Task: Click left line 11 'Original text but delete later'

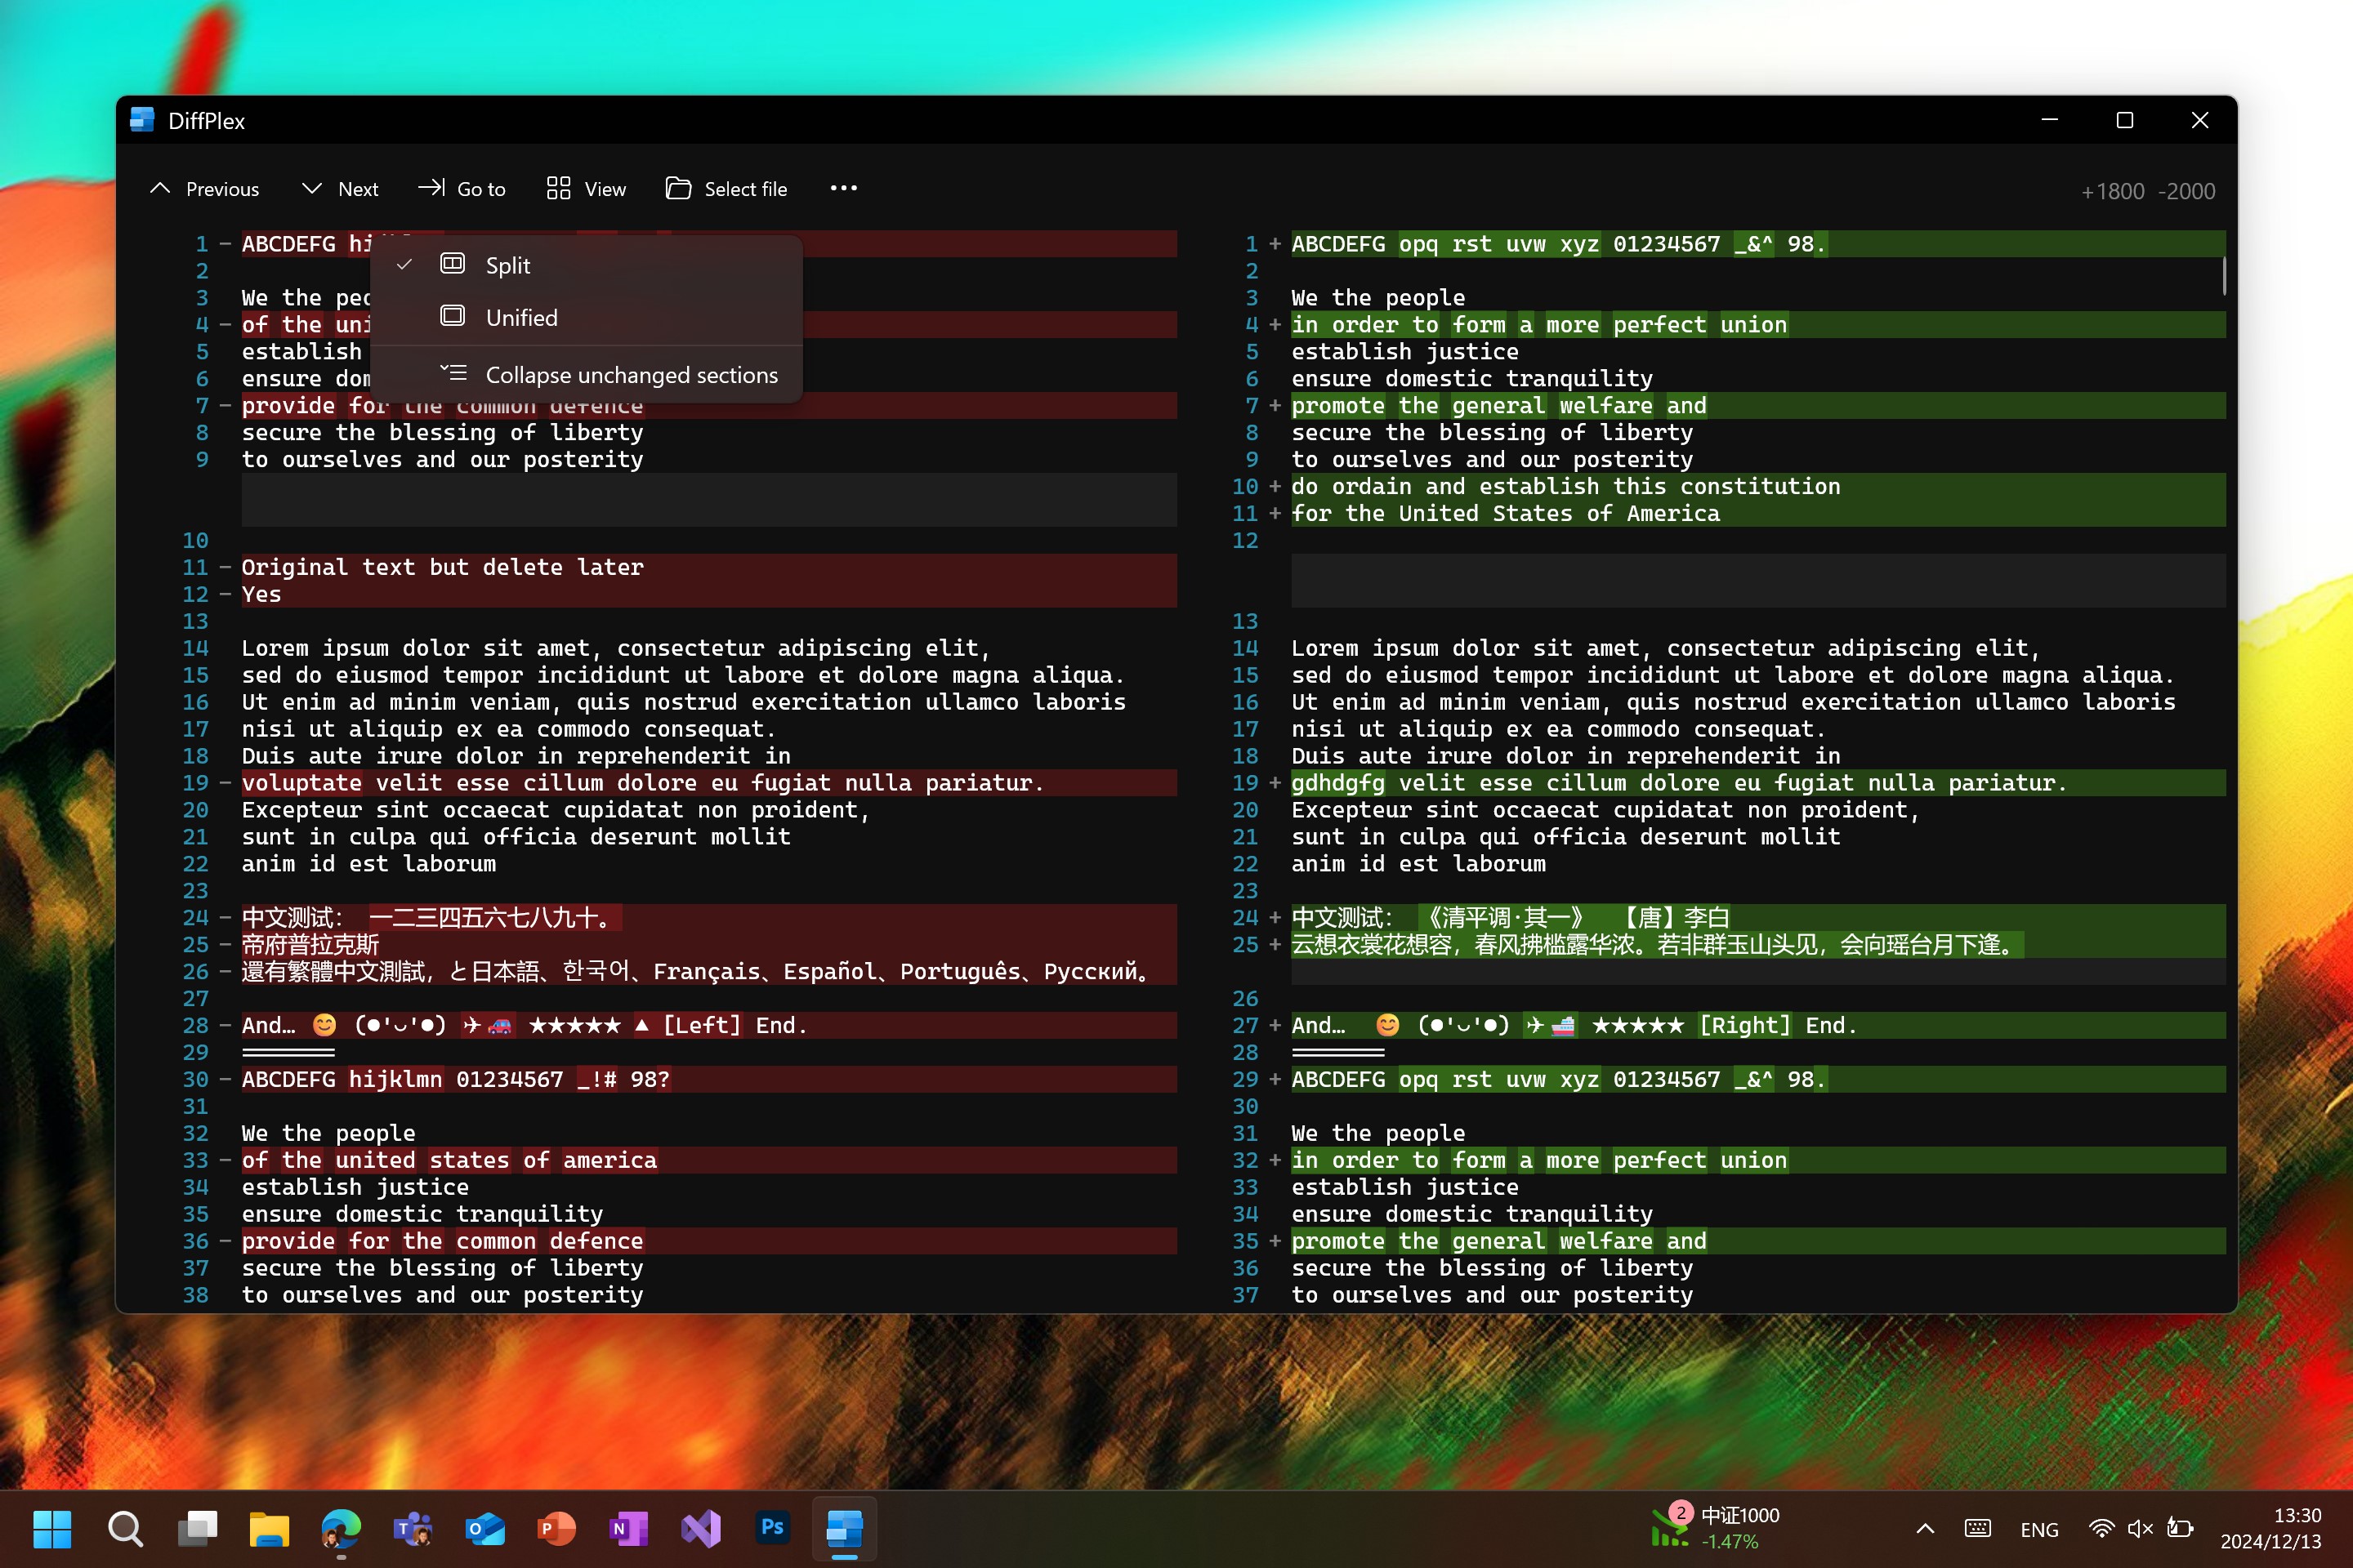Action: coord(708,567)
